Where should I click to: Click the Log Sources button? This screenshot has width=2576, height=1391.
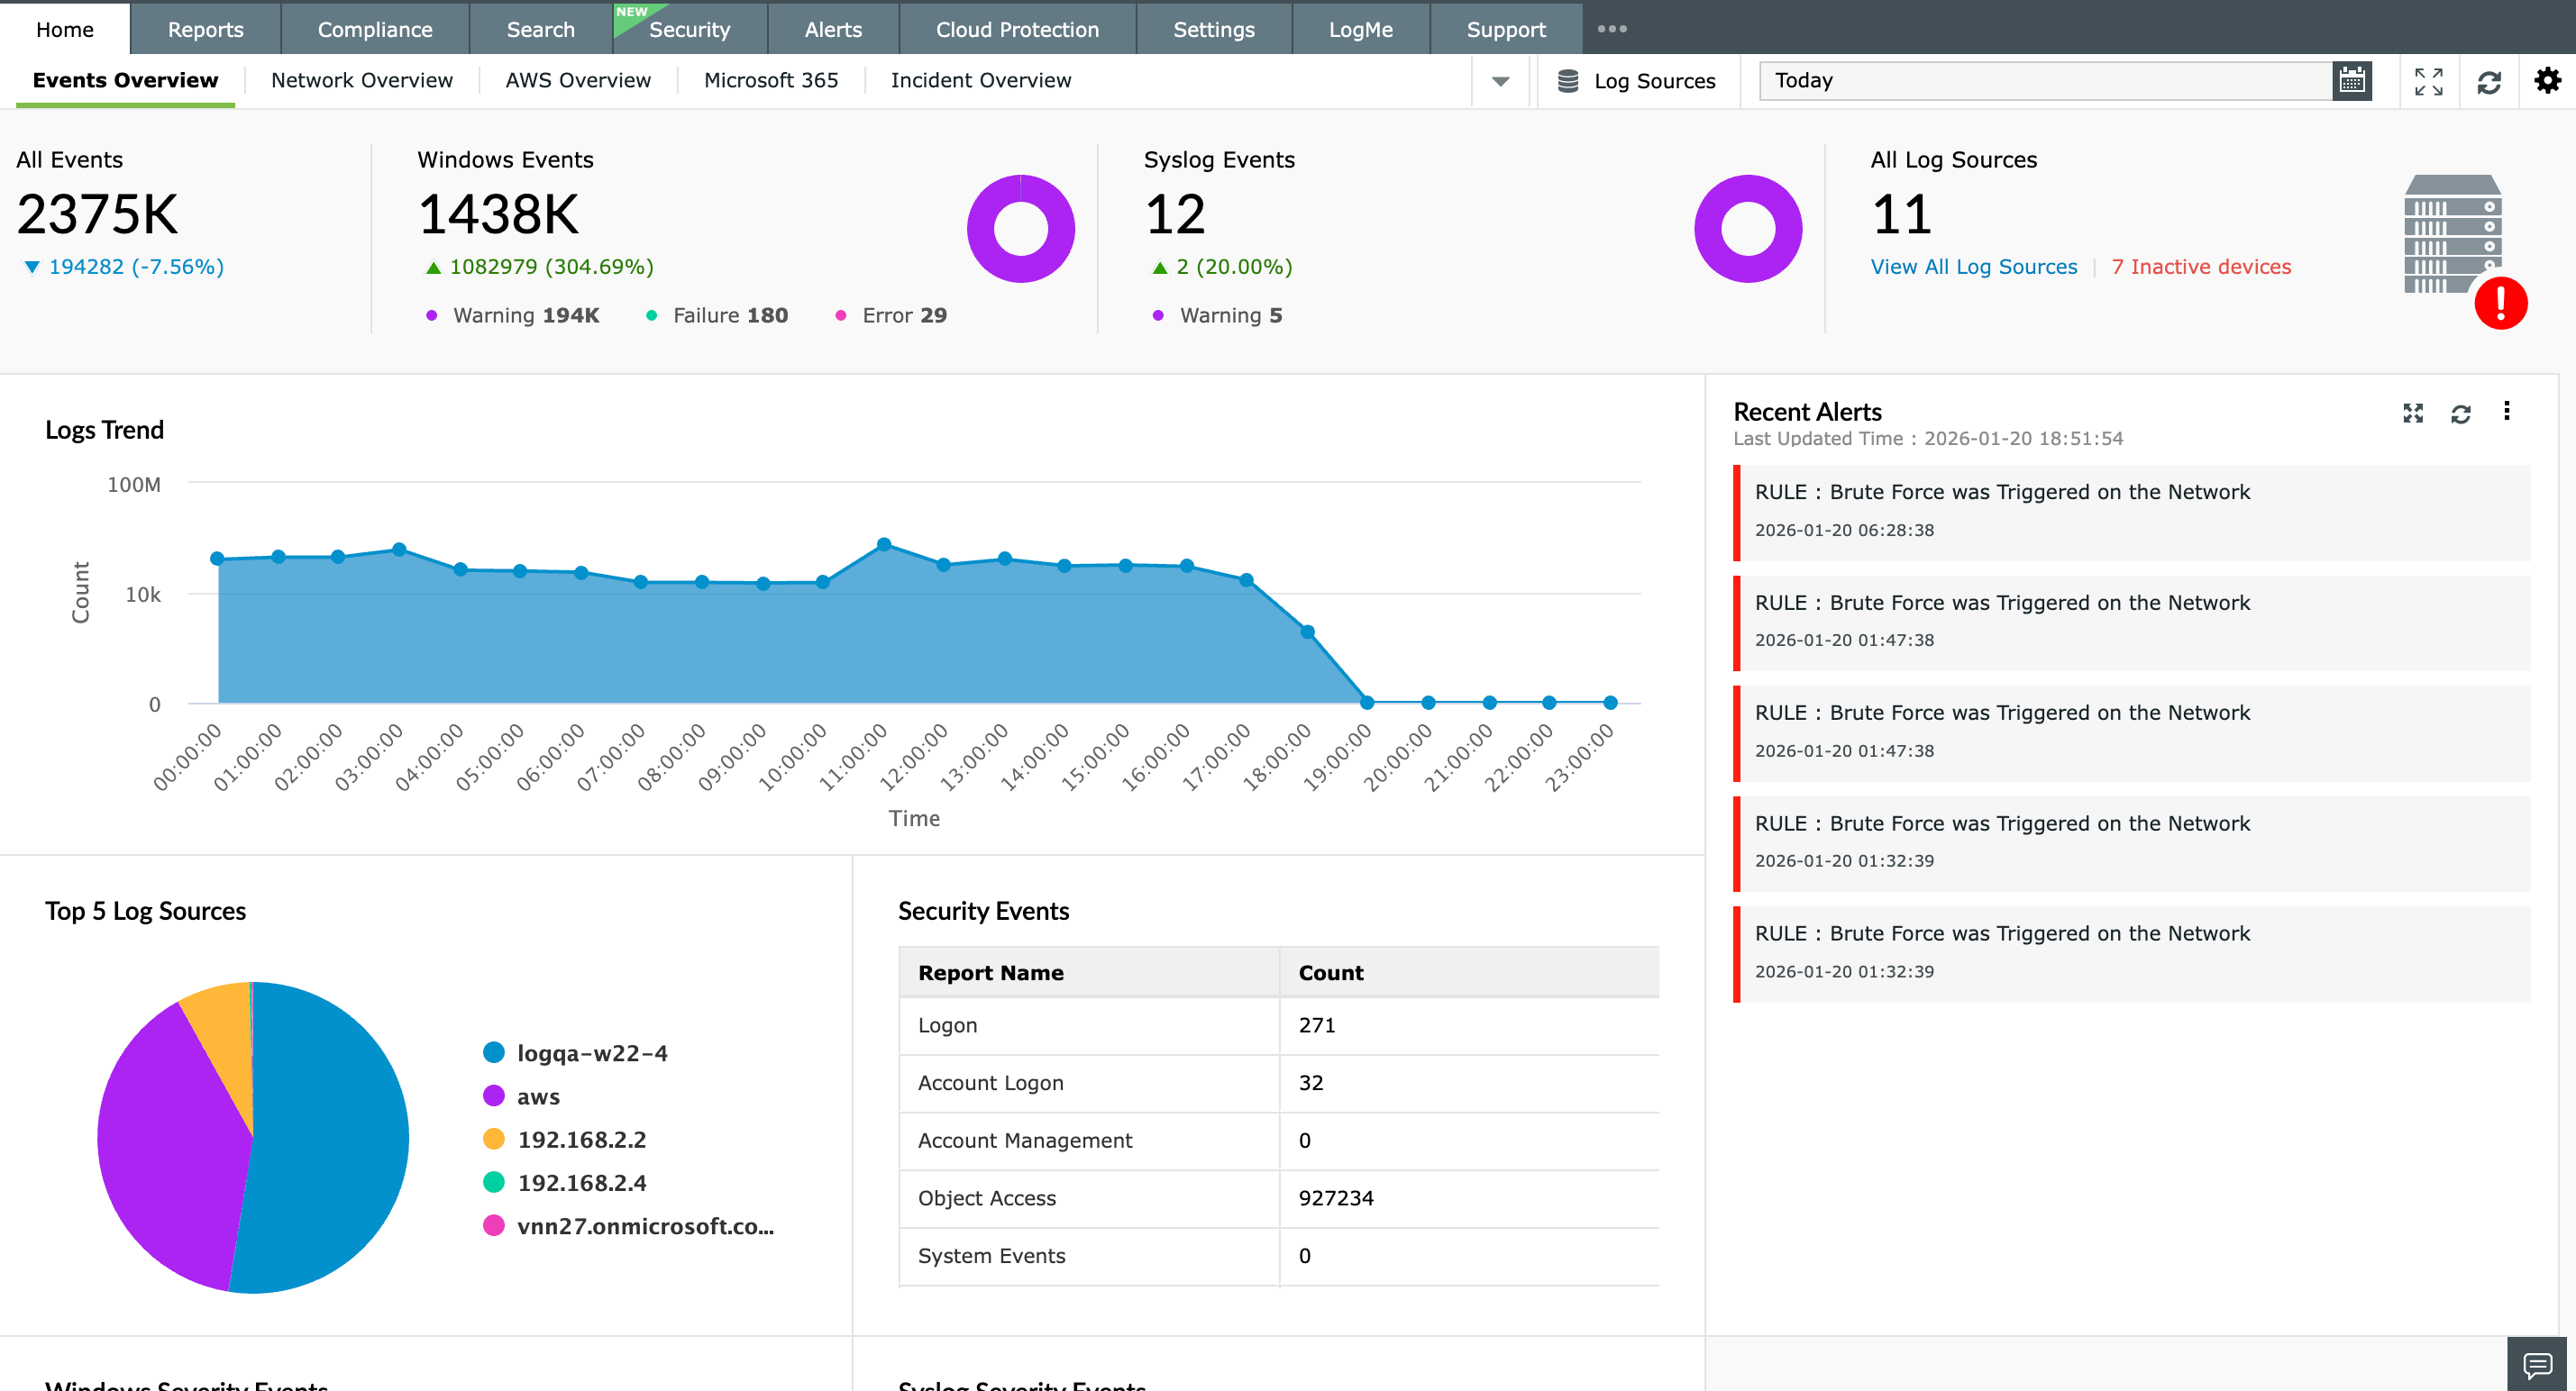click(x=1637, y=81)
